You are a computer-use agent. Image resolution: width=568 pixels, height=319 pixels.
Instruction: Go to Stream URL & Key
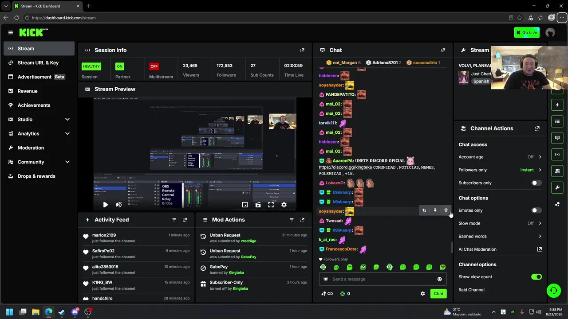39,62
